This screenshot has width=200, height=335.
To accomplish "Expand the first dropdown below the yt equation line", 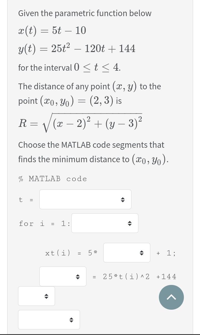I will point(36,296).
